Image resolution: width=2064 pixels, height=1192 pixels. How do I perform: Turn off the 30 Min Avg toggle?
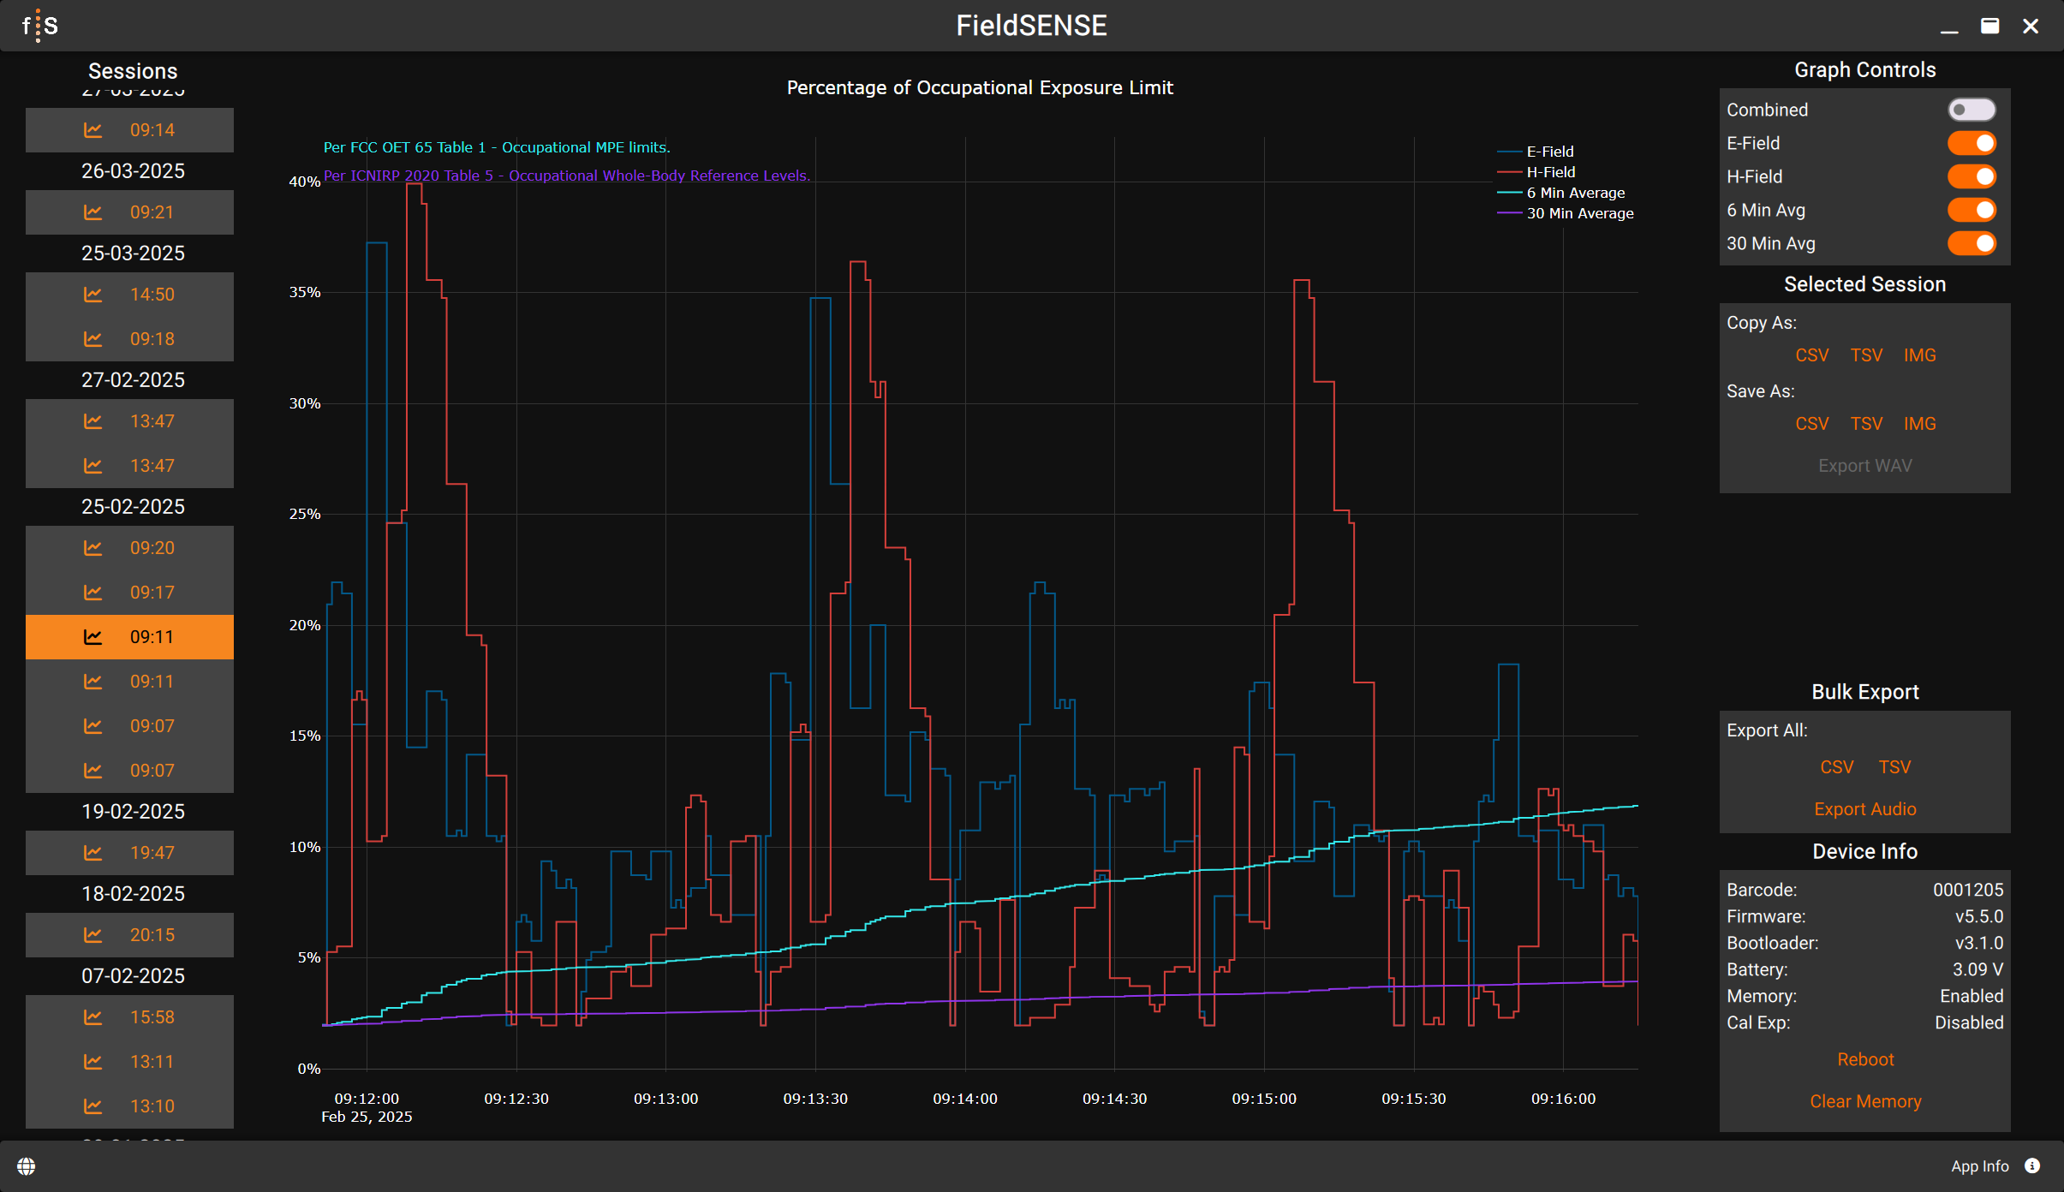pos(1971,243)
